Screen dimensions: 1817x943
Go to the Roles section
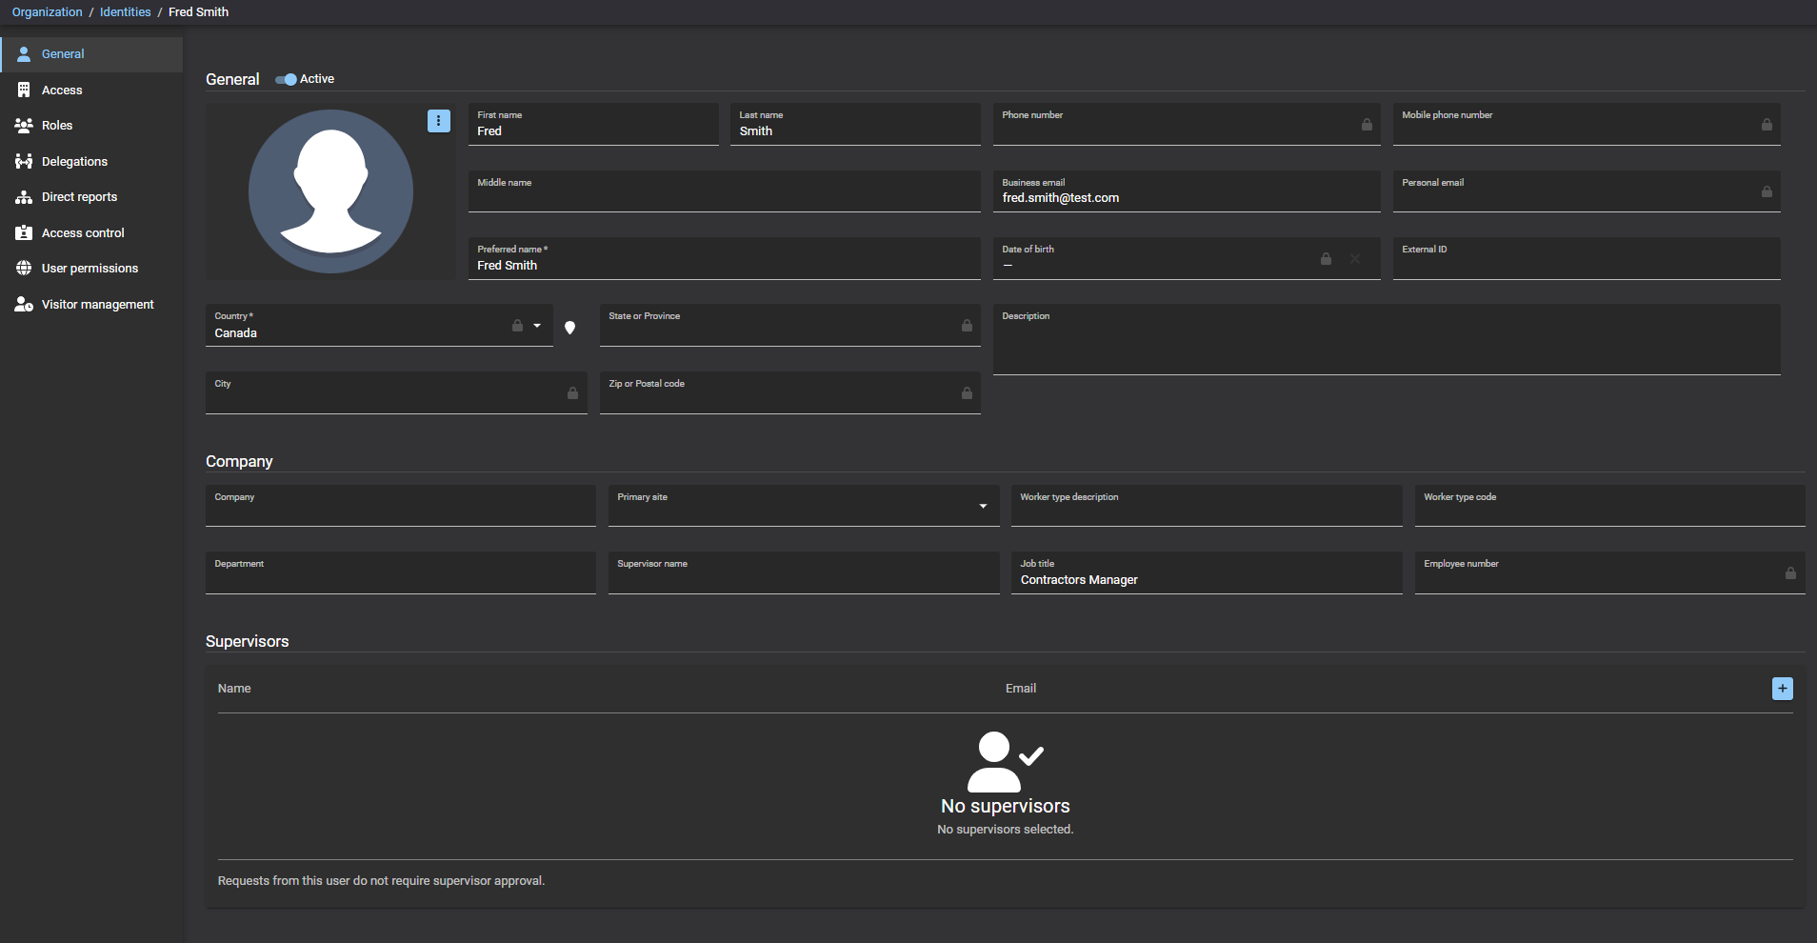click(91, 126)
